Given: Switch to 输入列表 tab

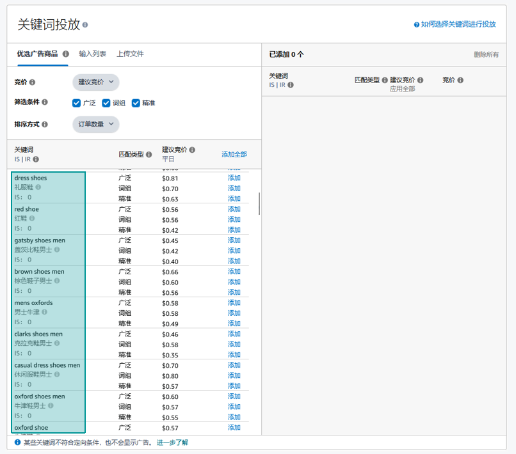Looking at the screenshot, I should coord(92,54).
